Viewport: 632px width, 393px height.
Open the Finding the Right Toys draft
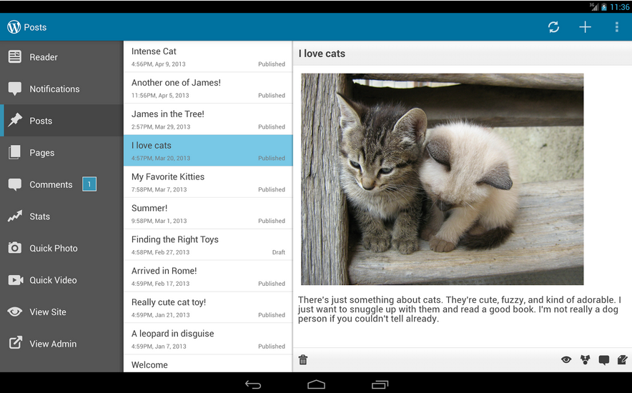tap(208, 245)
